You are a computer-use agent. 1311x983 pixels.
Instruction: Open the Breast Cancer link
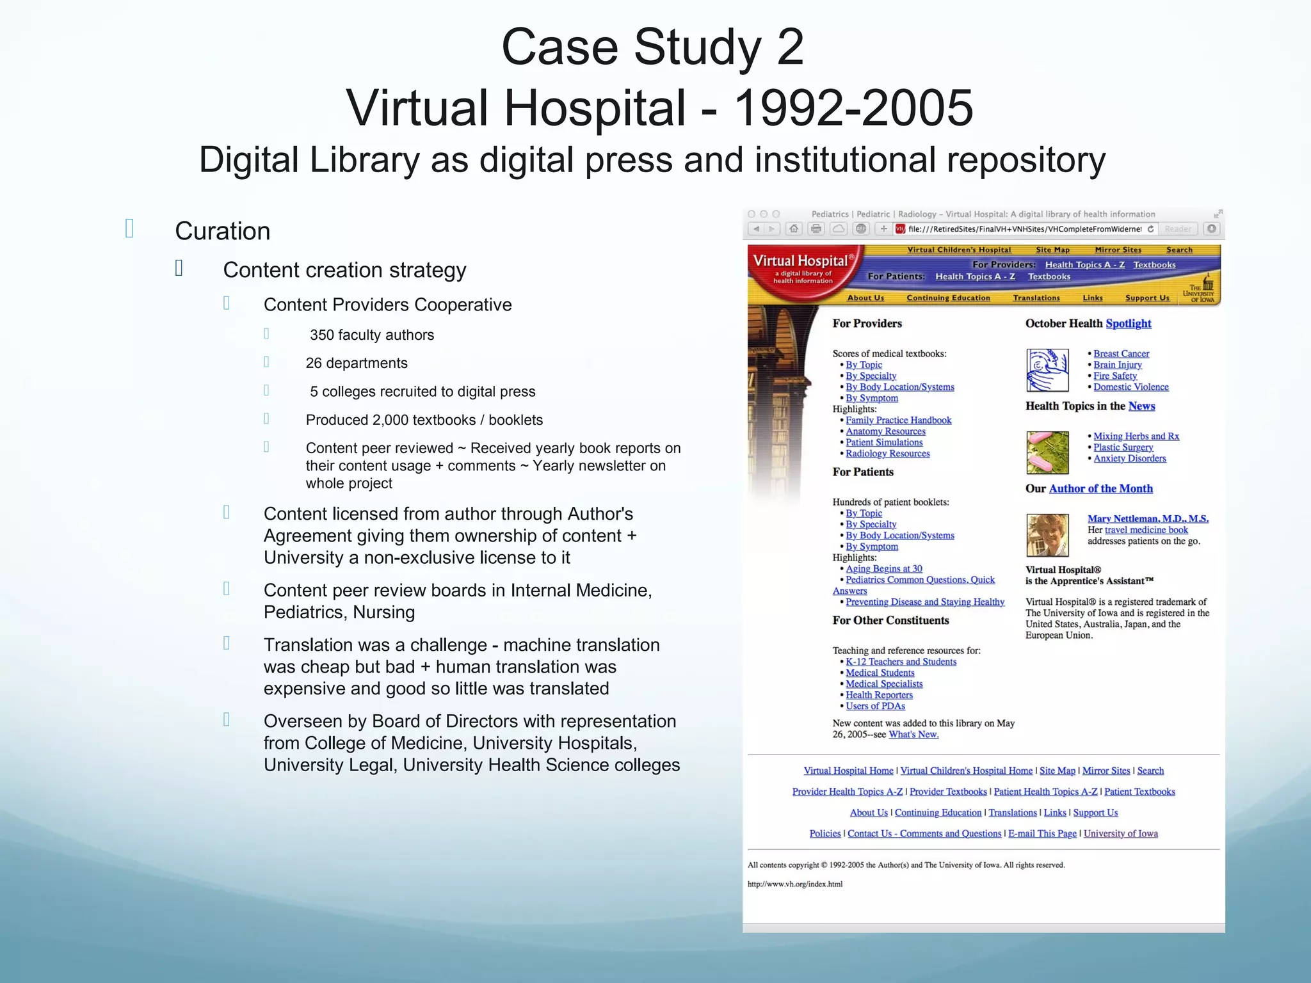point(1121,354)
